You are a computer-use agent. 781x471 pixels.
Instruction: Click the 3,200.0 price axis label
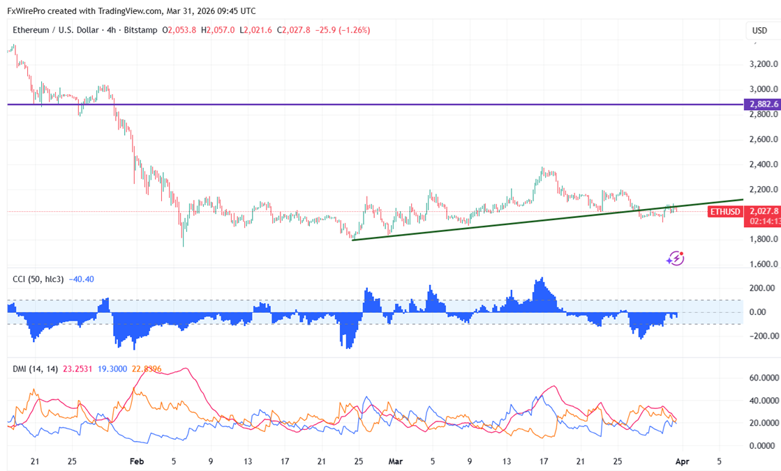pos(764,64)
